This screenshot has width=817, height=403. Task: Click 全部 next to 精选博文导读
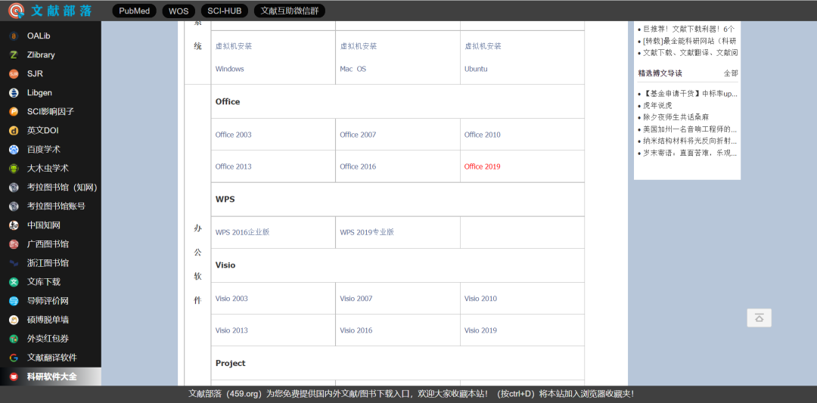point(731,73)
